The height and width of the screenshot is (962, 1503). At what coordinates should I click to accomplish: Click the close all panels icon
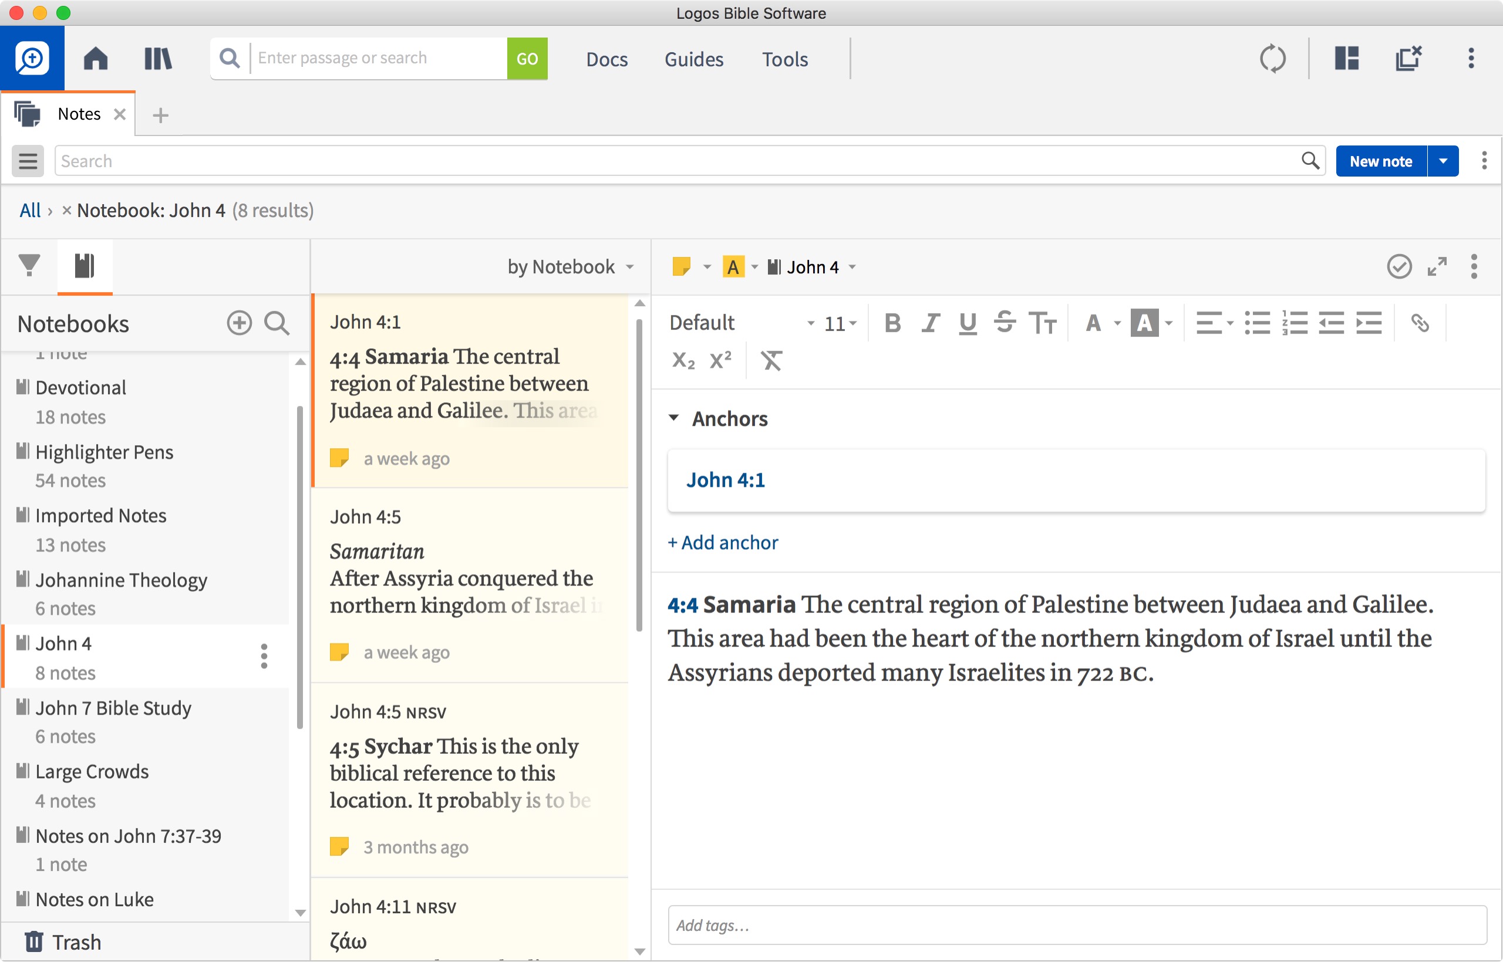tap(1408, 59)
